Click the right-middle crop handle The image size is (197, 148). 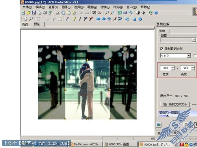[x=110, y=90]
